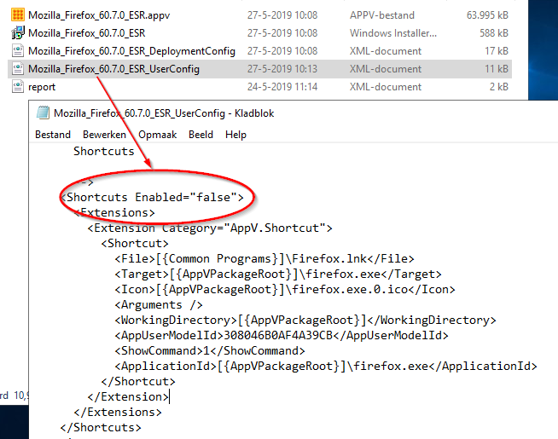This screenshot has width=558, height=439.
Task: Click the report XML file icon
Action: tap(17, 87)
